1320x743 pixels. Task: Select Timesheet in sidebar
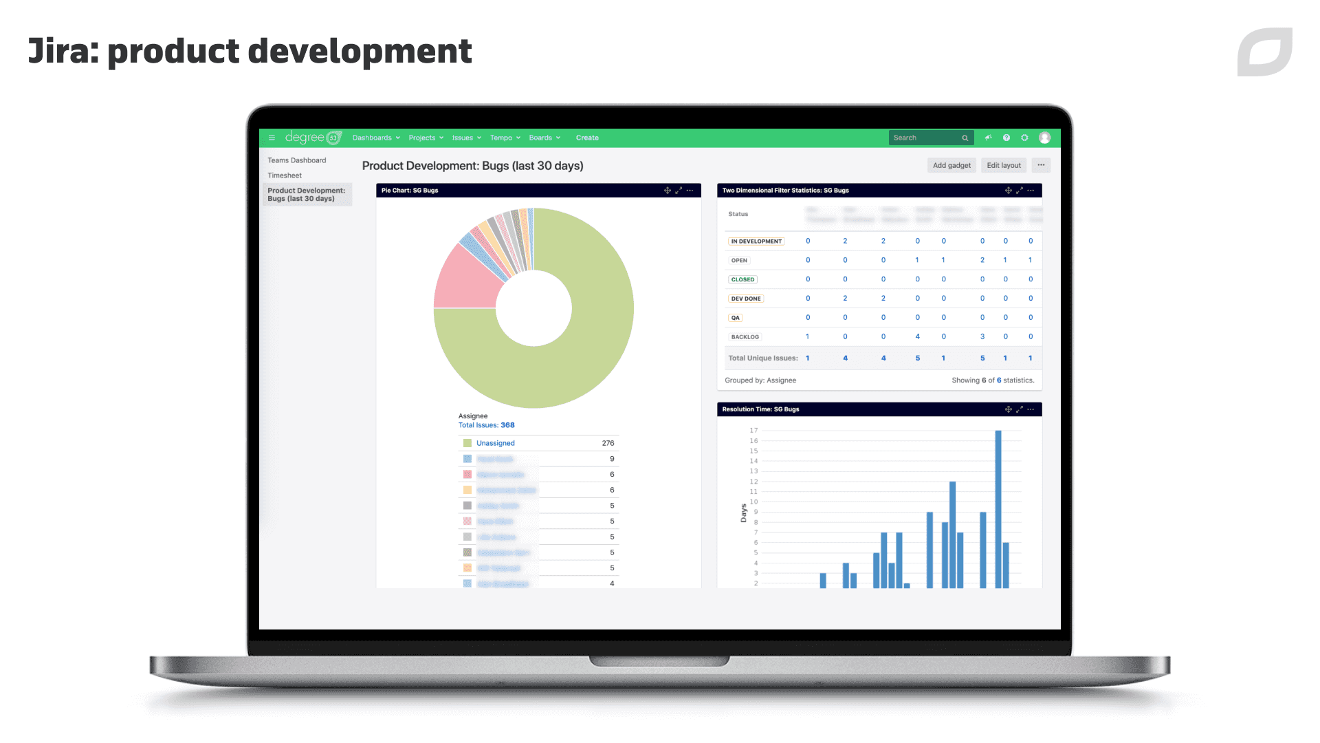(x=285, y=175)
